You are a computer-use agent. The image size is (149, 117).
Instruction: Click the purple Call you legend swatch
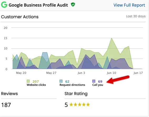tap(94, 81)
